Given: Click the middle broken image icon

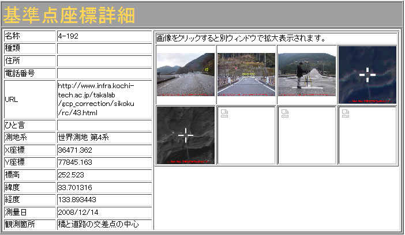Looking at the screenshot, I should pos(285,113).
